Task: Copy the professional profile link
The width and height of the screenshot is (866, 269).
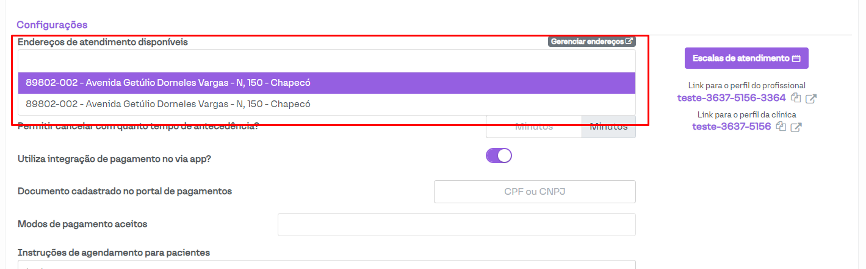Action: coord(795,97)
